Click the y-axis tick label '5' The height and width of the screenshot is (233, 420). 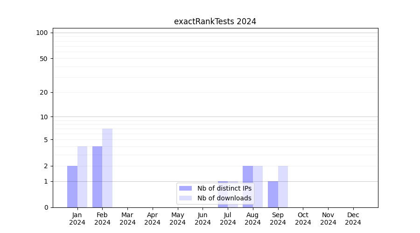click(46, 140)
